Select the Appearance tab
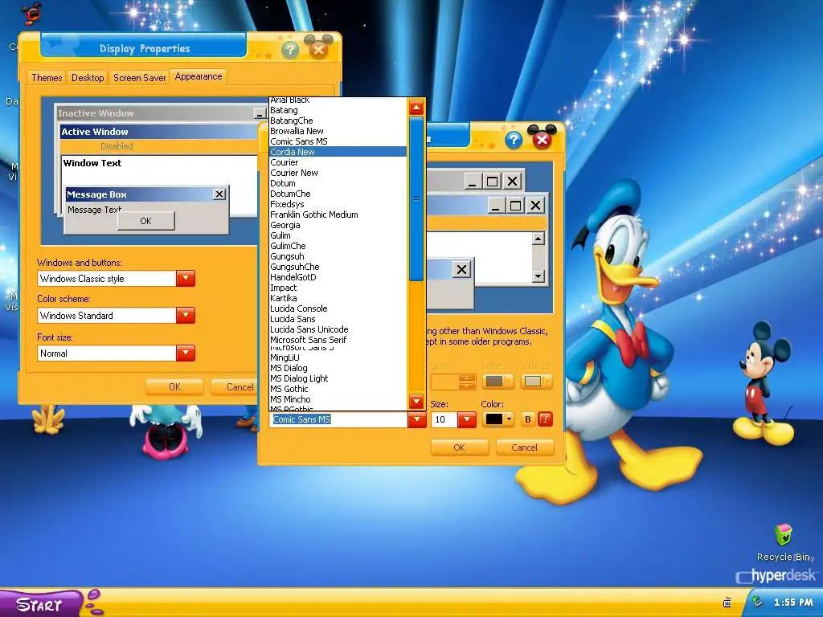Viewport: 823px width, 617px height. 199,76
